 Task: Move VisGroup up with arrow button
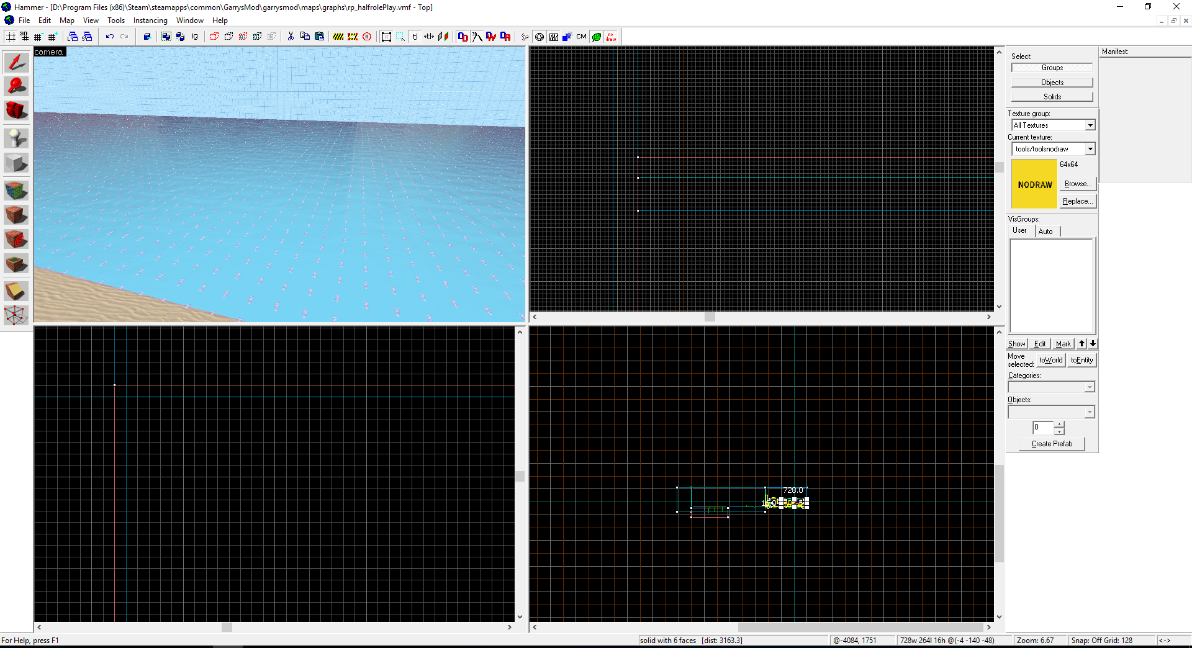1082,343
